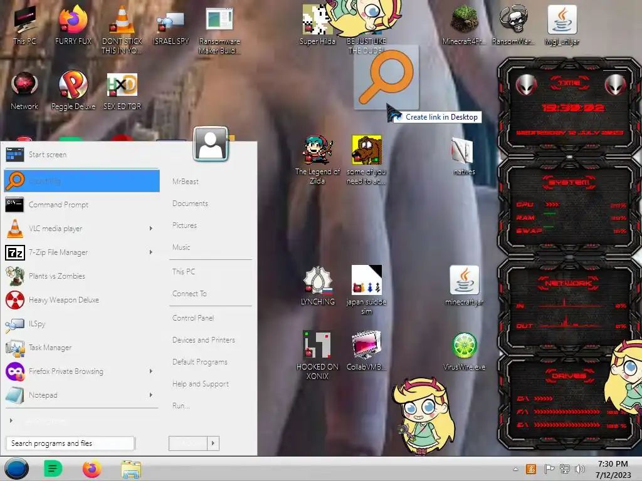Click the Search programs and files box

click(70, 443)
